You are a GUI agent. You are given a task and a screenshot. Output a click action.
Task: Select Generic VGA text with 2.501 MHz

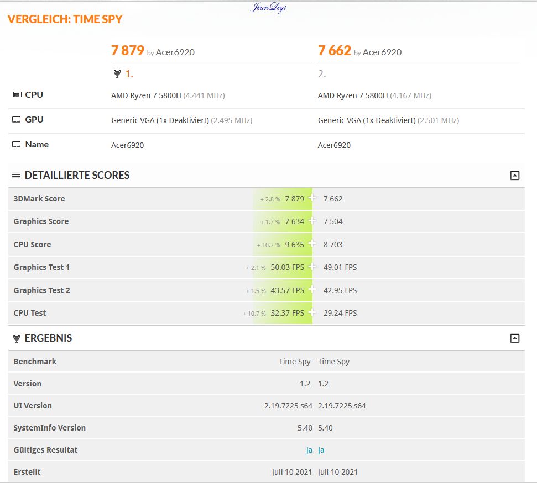pyautogui.click(x=388, y=120)
